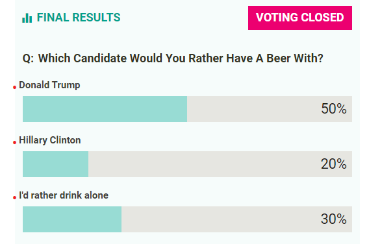
Task: Click the bar chart icon beside Final Results
Action: [x=27, y=18]
